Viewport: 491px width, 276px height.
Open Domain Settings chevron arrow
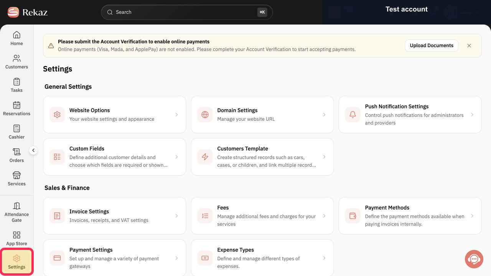coord(324,115)
